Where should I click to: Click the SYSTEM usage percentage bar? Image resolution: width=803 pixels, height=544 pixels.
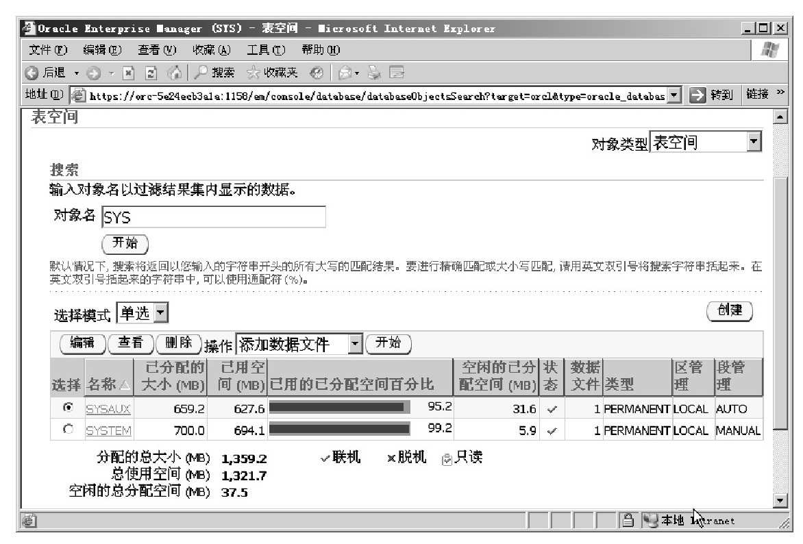[340, 430]
